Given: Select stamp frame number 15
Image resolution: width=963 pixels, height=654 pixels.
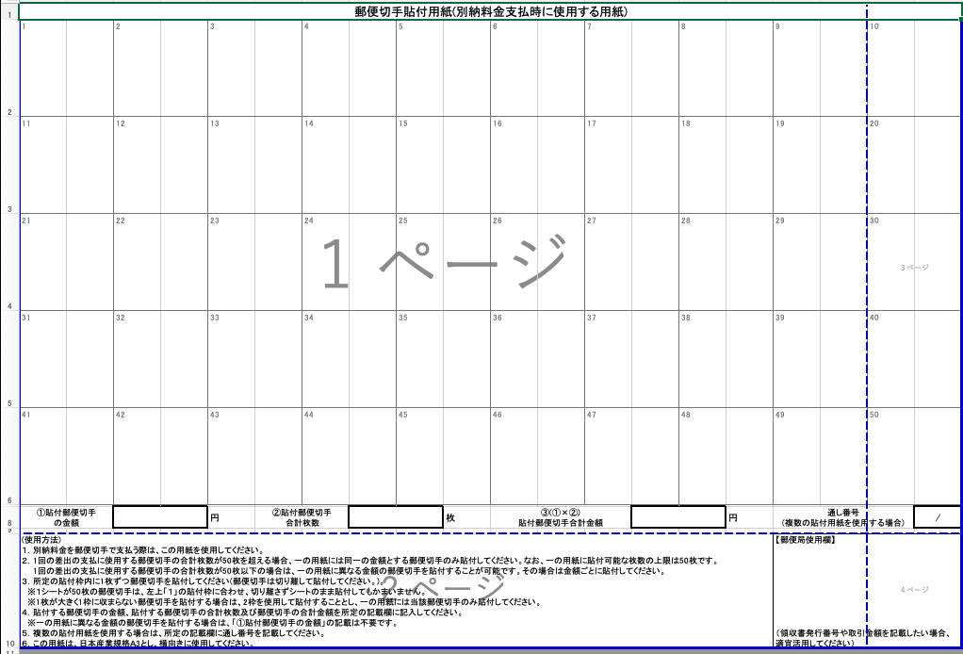Looking at the screenshot, I should click(x=443, y=165).
